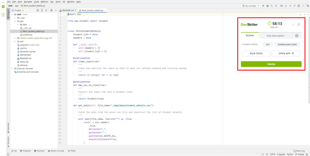Start debugging with the green bug icon

click(x=267, y=6)
